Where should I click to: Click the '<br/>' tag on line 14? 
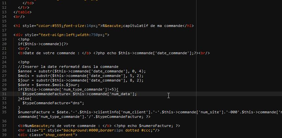coord(19,17)
